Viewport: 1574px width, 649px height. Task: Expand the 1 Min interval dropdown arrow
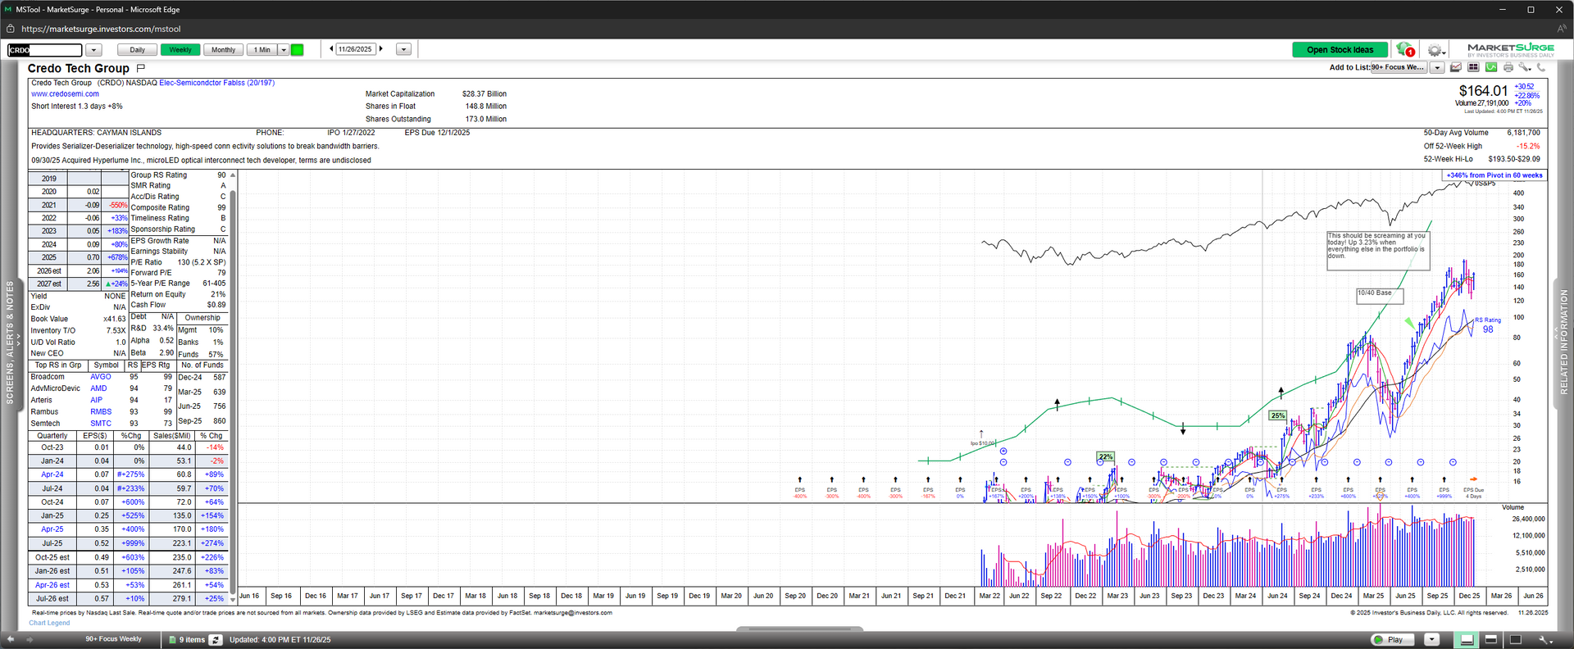pos(284,50)
